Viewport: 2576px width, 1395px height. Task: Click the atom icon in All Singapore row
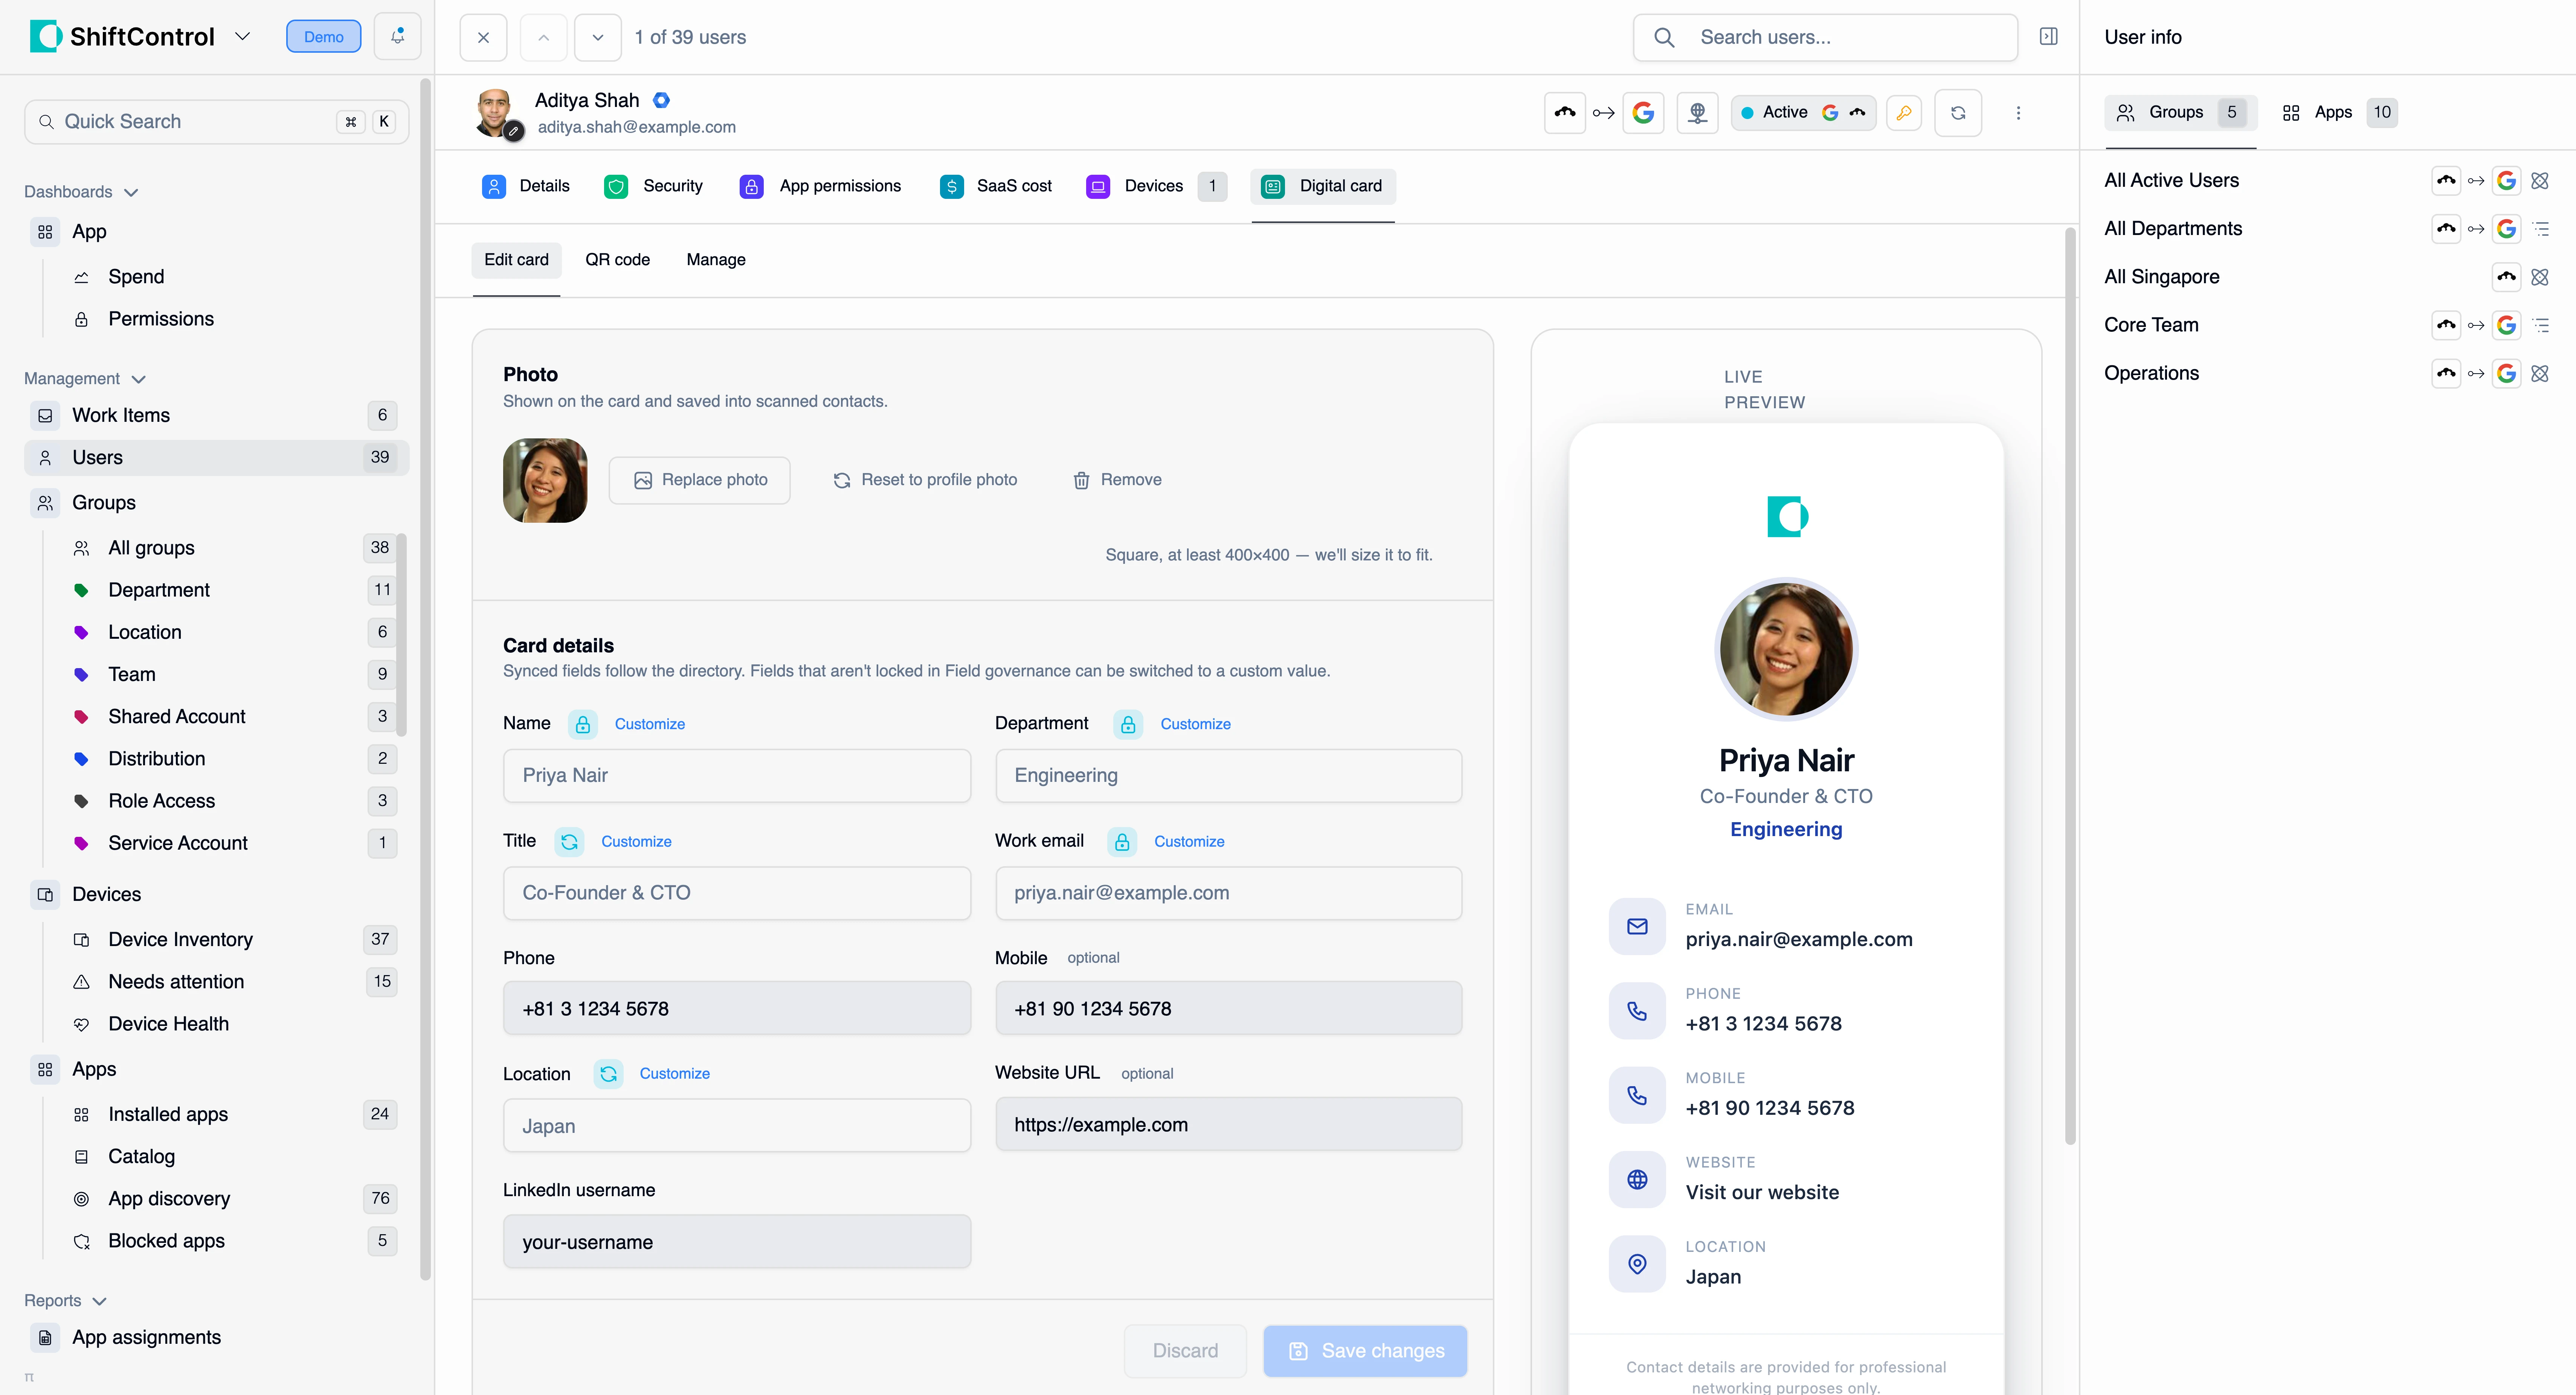[2540, 277]
